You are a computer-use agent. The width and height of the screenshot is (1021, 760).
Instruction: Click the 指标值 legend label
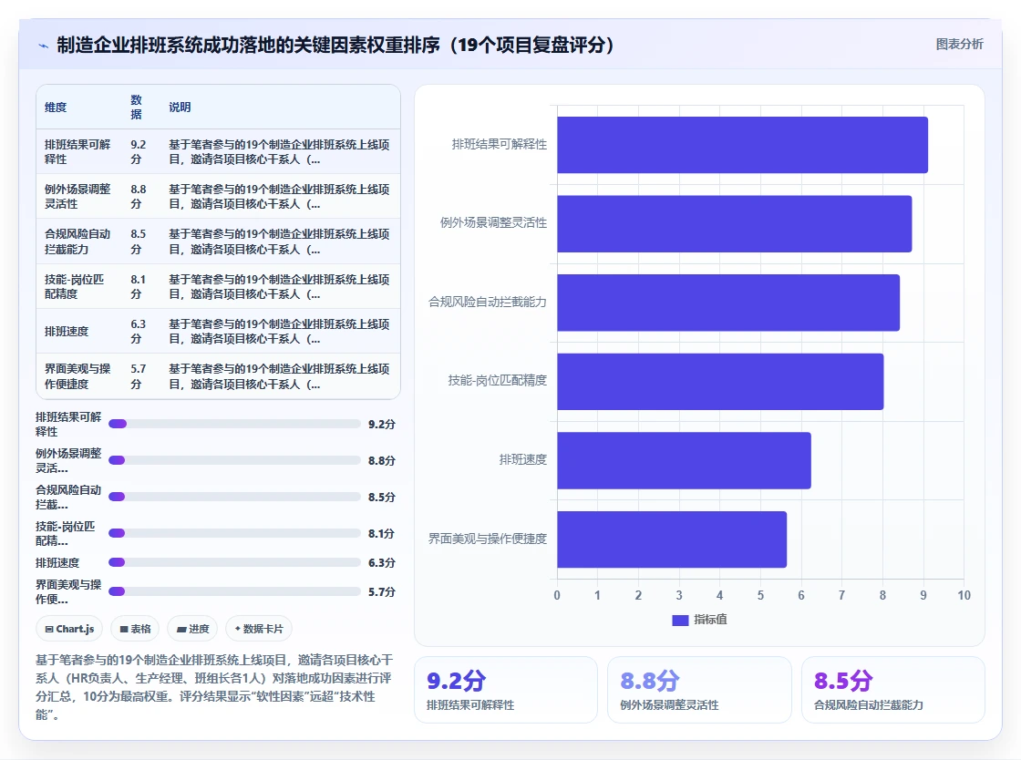(x=710, y=620)
